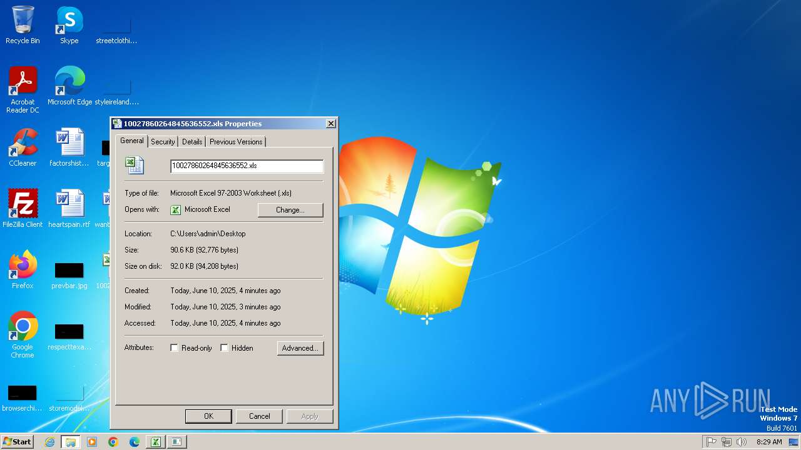This screenshot has height=450, width=801.
Task: Open Internet Explorer in the taskbar
Action: pyautogui.click(x=49, y=442)
